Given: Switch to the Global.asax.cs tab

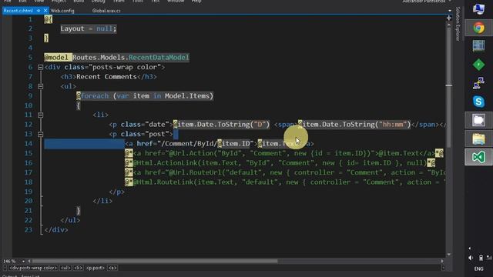Looking at the screenshot, I should pos(106,11).
